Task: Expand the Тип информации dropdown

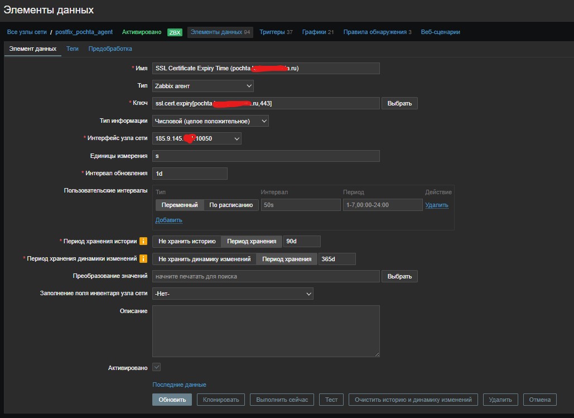Action: [210, 121]
